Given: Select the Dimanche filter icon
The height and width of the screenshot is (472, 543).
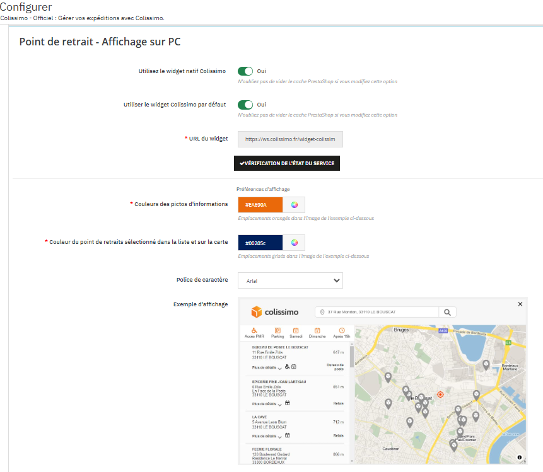Looking at the screenshot, I should pos(317,333).
